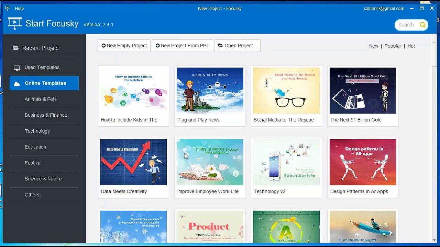Open Social Media to The Rescue thumbnail
Viewport: 440px width, 247px height.
(286, 91)
